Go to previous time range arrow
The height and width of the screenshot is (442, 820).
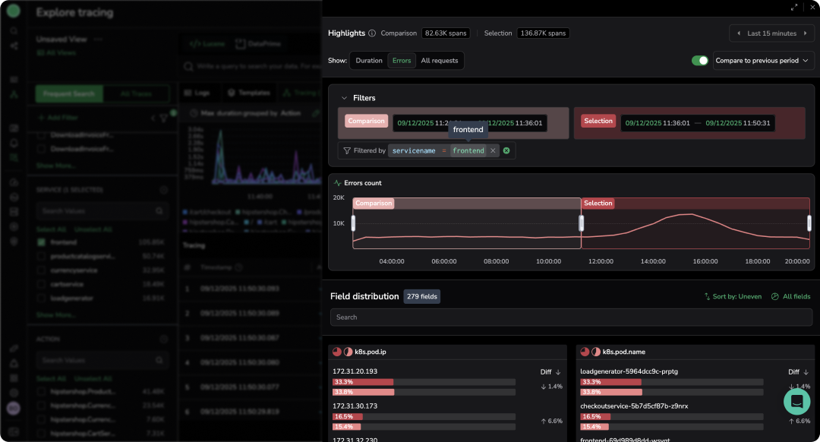click(737, 33)
